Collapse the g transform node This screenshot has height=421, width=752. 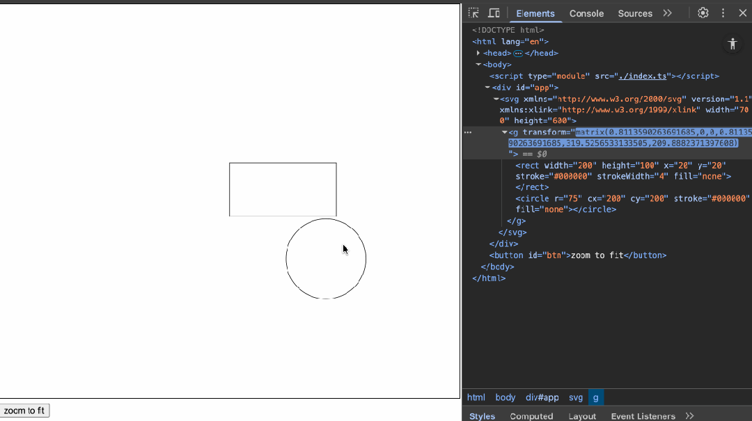505,132
